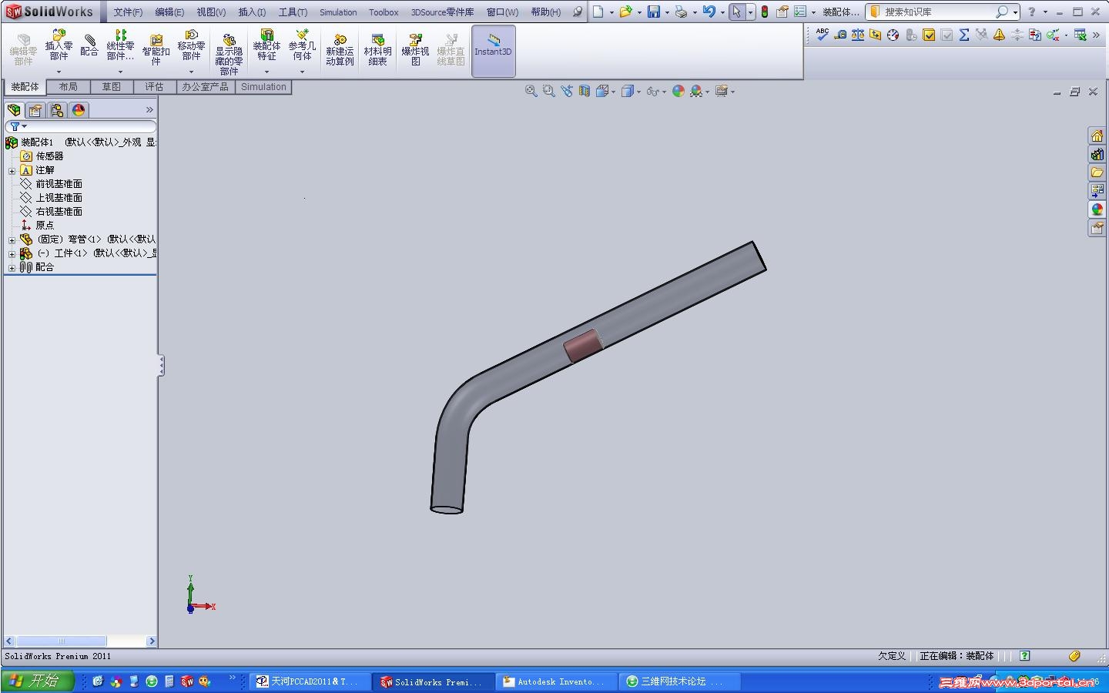Choose the 移动零部件 (Move Component) tool
This screenshot has width=1109, height=693.
pos(191,45)
